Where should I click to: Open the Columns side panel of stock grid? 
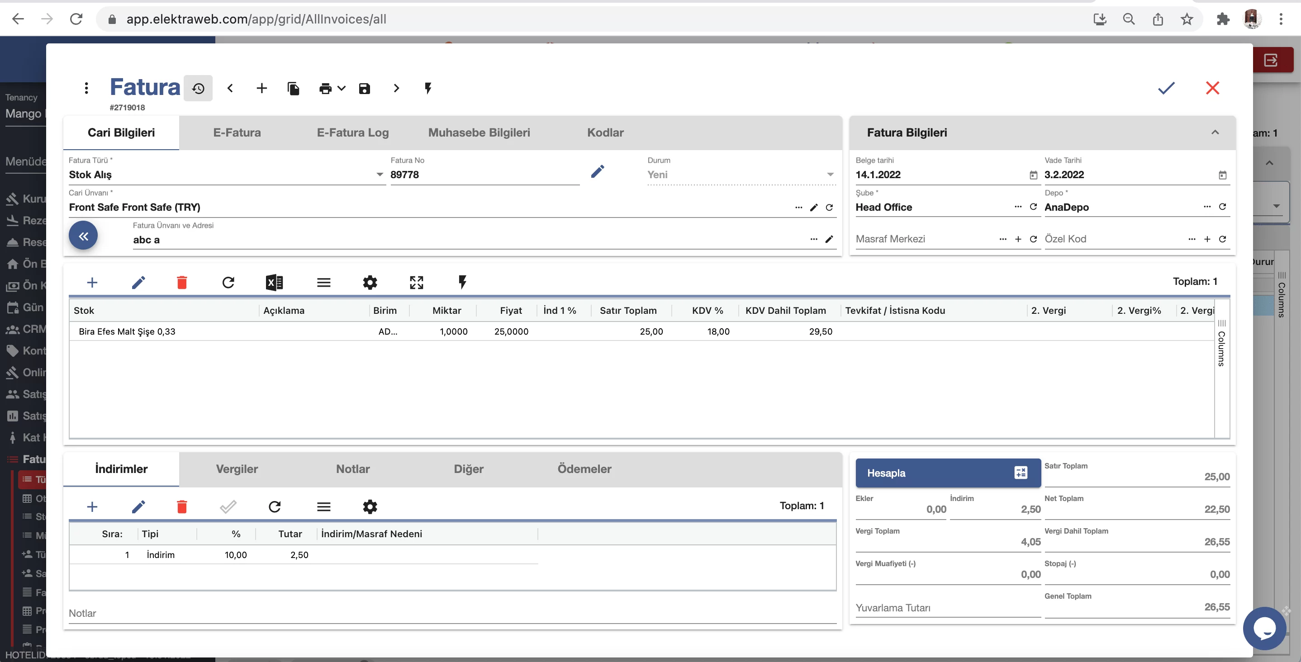point(1221,343)
